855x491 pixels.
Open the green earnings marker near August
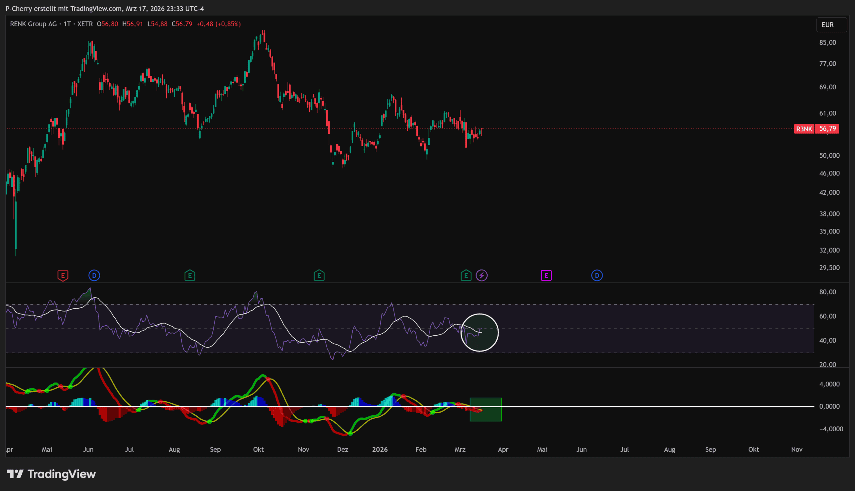[x=190, y=276]
